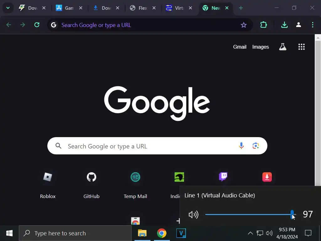Close the 'Virt' tab
Screen dimensions: 321x241
click(x=190, y=8)
